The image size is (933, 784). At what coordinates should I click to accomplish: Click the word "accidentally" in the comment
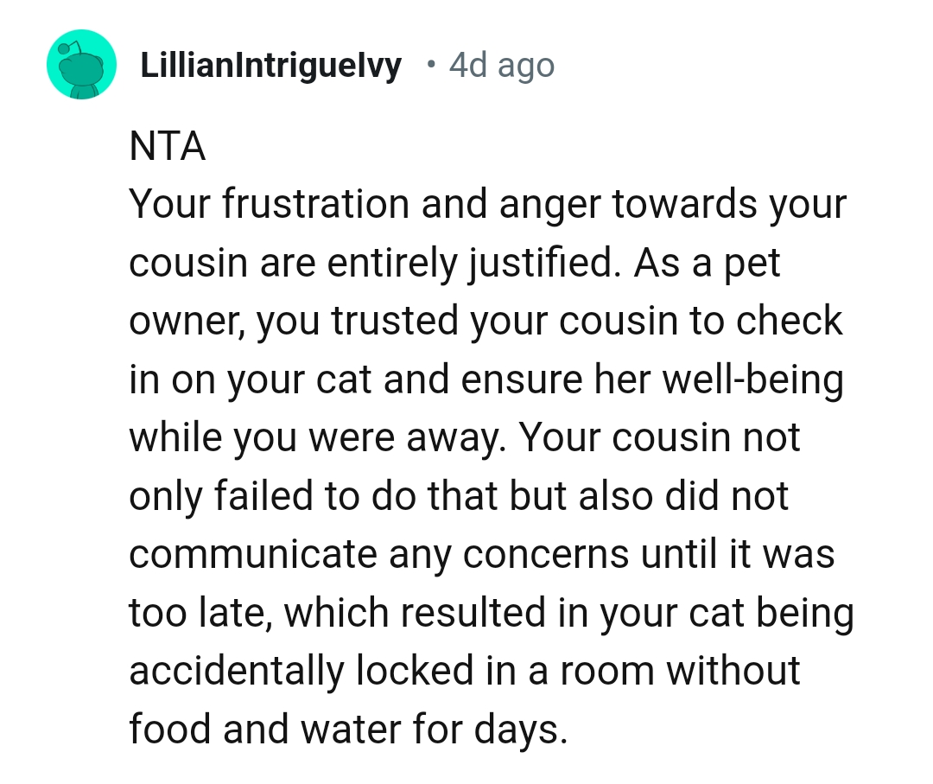(235, 672)
